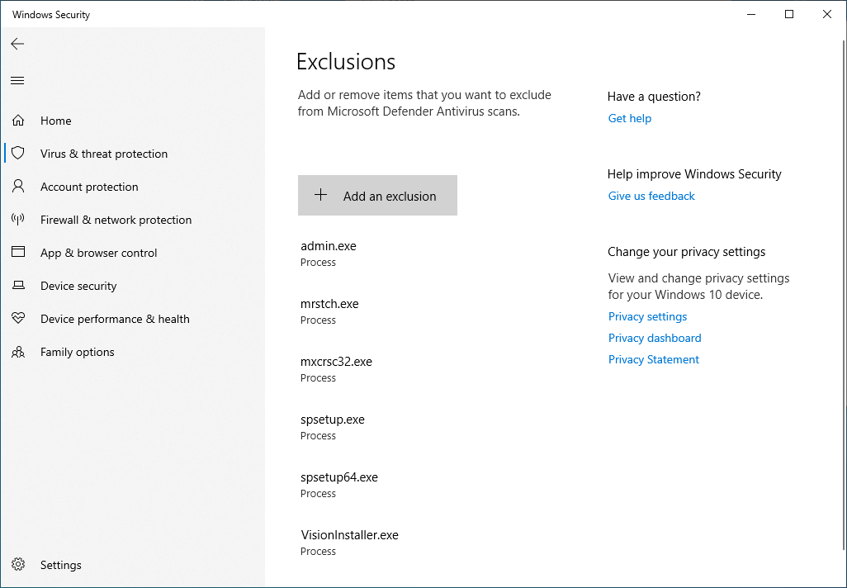Go to Home in sidebar
The height and width of the screenshot is (588, 847).
[x=55, y=121]
